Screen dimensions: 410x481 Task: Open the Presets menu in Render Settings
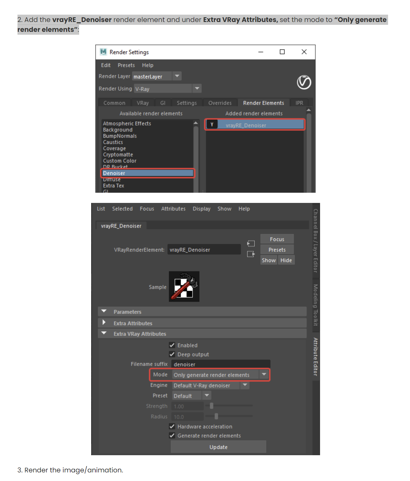[126, 65]
